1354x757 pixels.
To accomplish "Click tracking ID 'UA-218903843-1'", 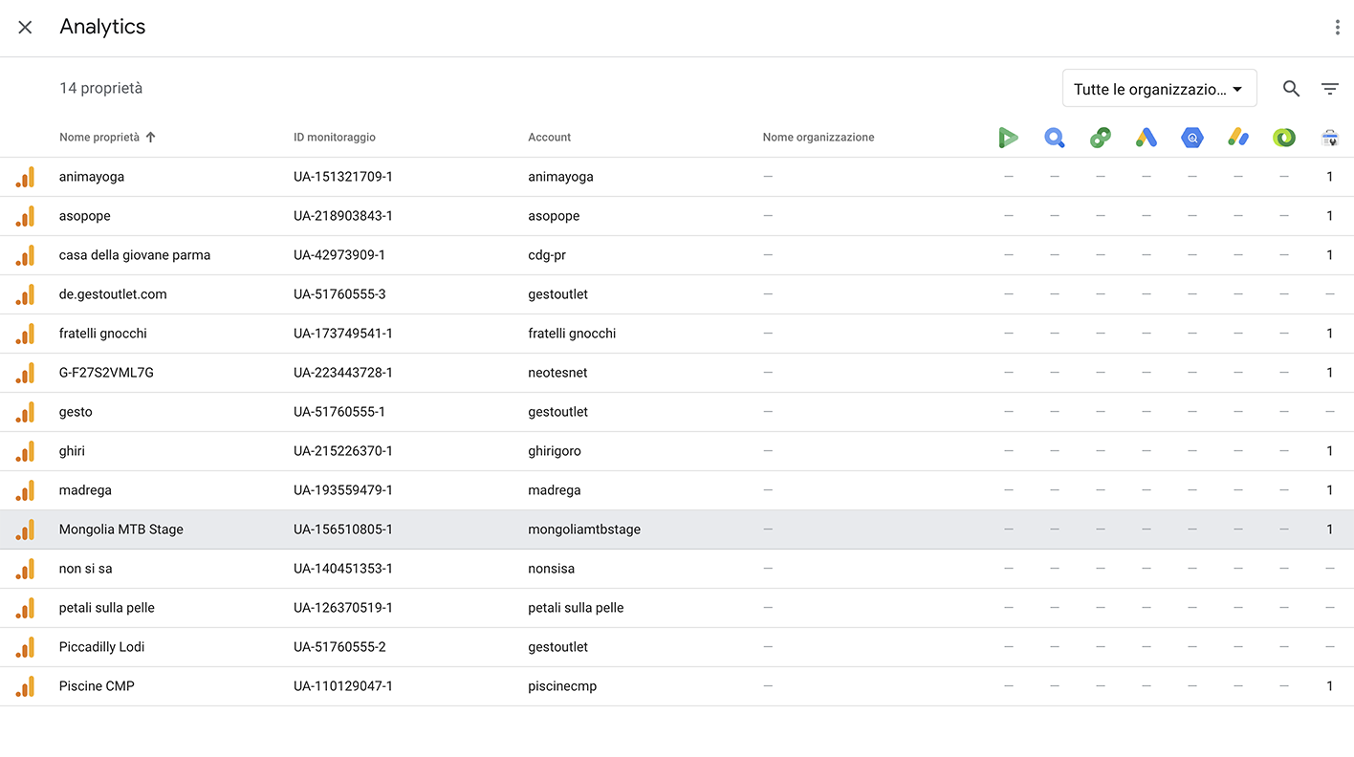I will click(x=343, y=216).
